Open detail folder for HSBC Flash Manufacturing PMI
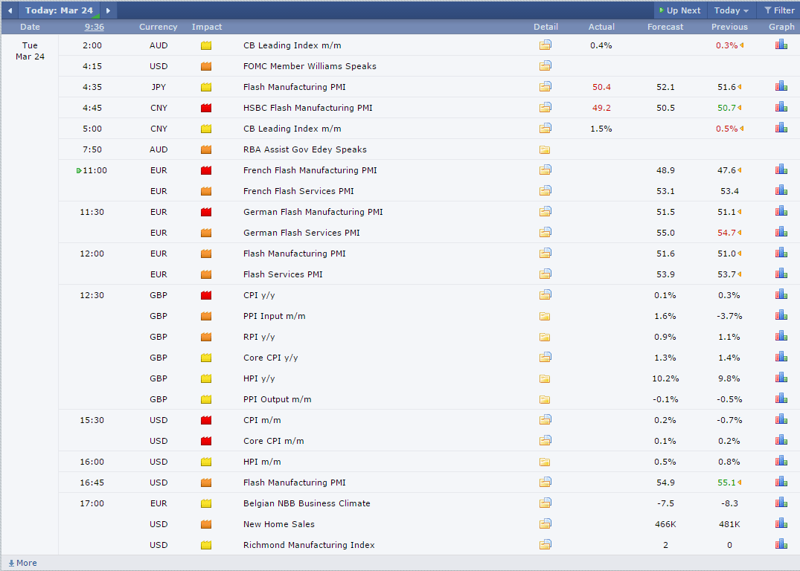The image size is (800, 571). coord(545,108)
